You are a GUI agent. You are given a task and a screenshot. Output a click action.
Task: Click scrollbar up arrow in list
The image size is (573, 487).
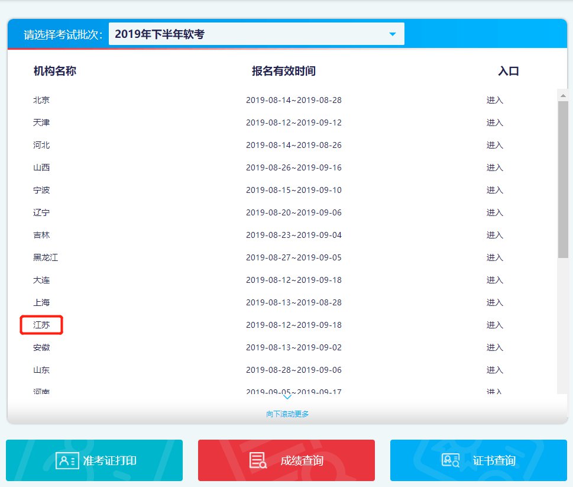click(x=563, y=95)
